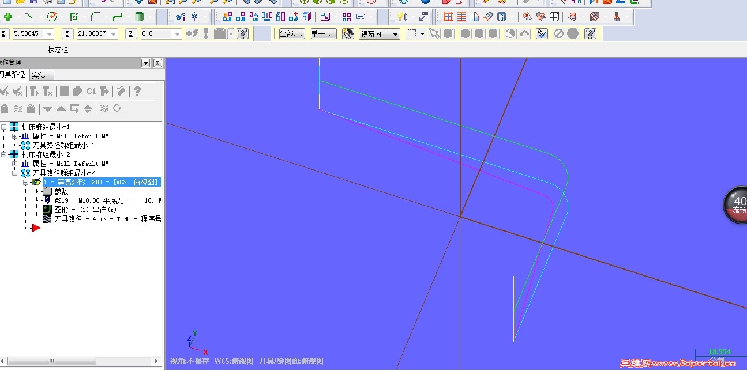Viewport: 747px width, 371px height.
Task: Open the operations manager panel menu arrow
Action: pyautogui.click(x=145, y=63)
